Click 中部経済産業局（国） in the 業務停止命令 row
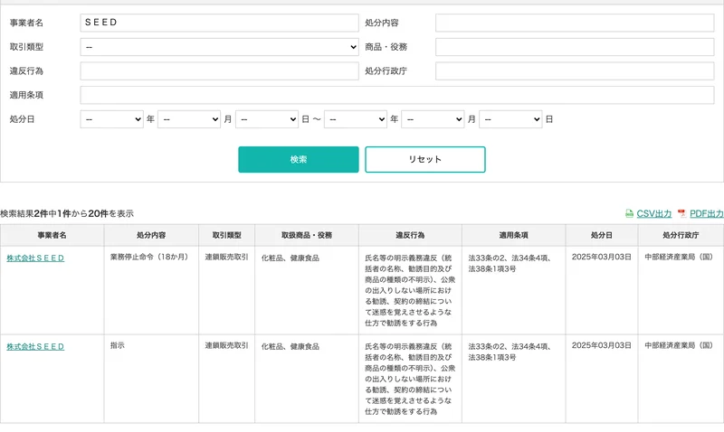The width and height of the screenshot is (724, 432). (x=679, y=257)
